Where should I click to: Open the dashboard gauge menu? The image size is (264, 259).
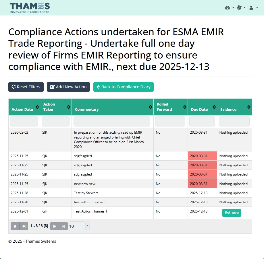229,8
